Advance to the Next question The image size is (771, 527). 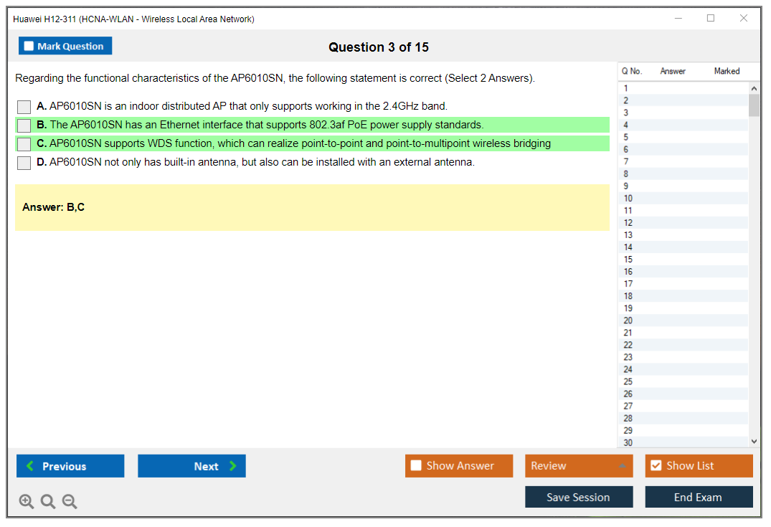click(191, 466)
